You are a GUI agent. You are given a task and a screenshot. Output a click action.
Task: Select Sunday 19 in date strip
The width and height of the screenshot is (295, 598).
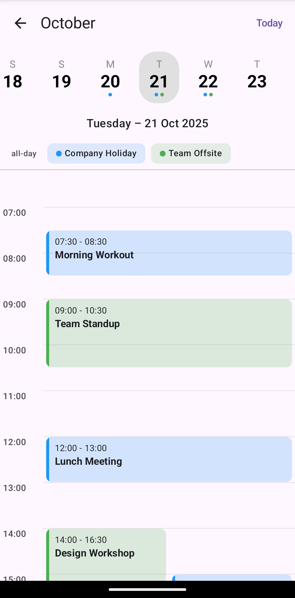click(61, 77)
